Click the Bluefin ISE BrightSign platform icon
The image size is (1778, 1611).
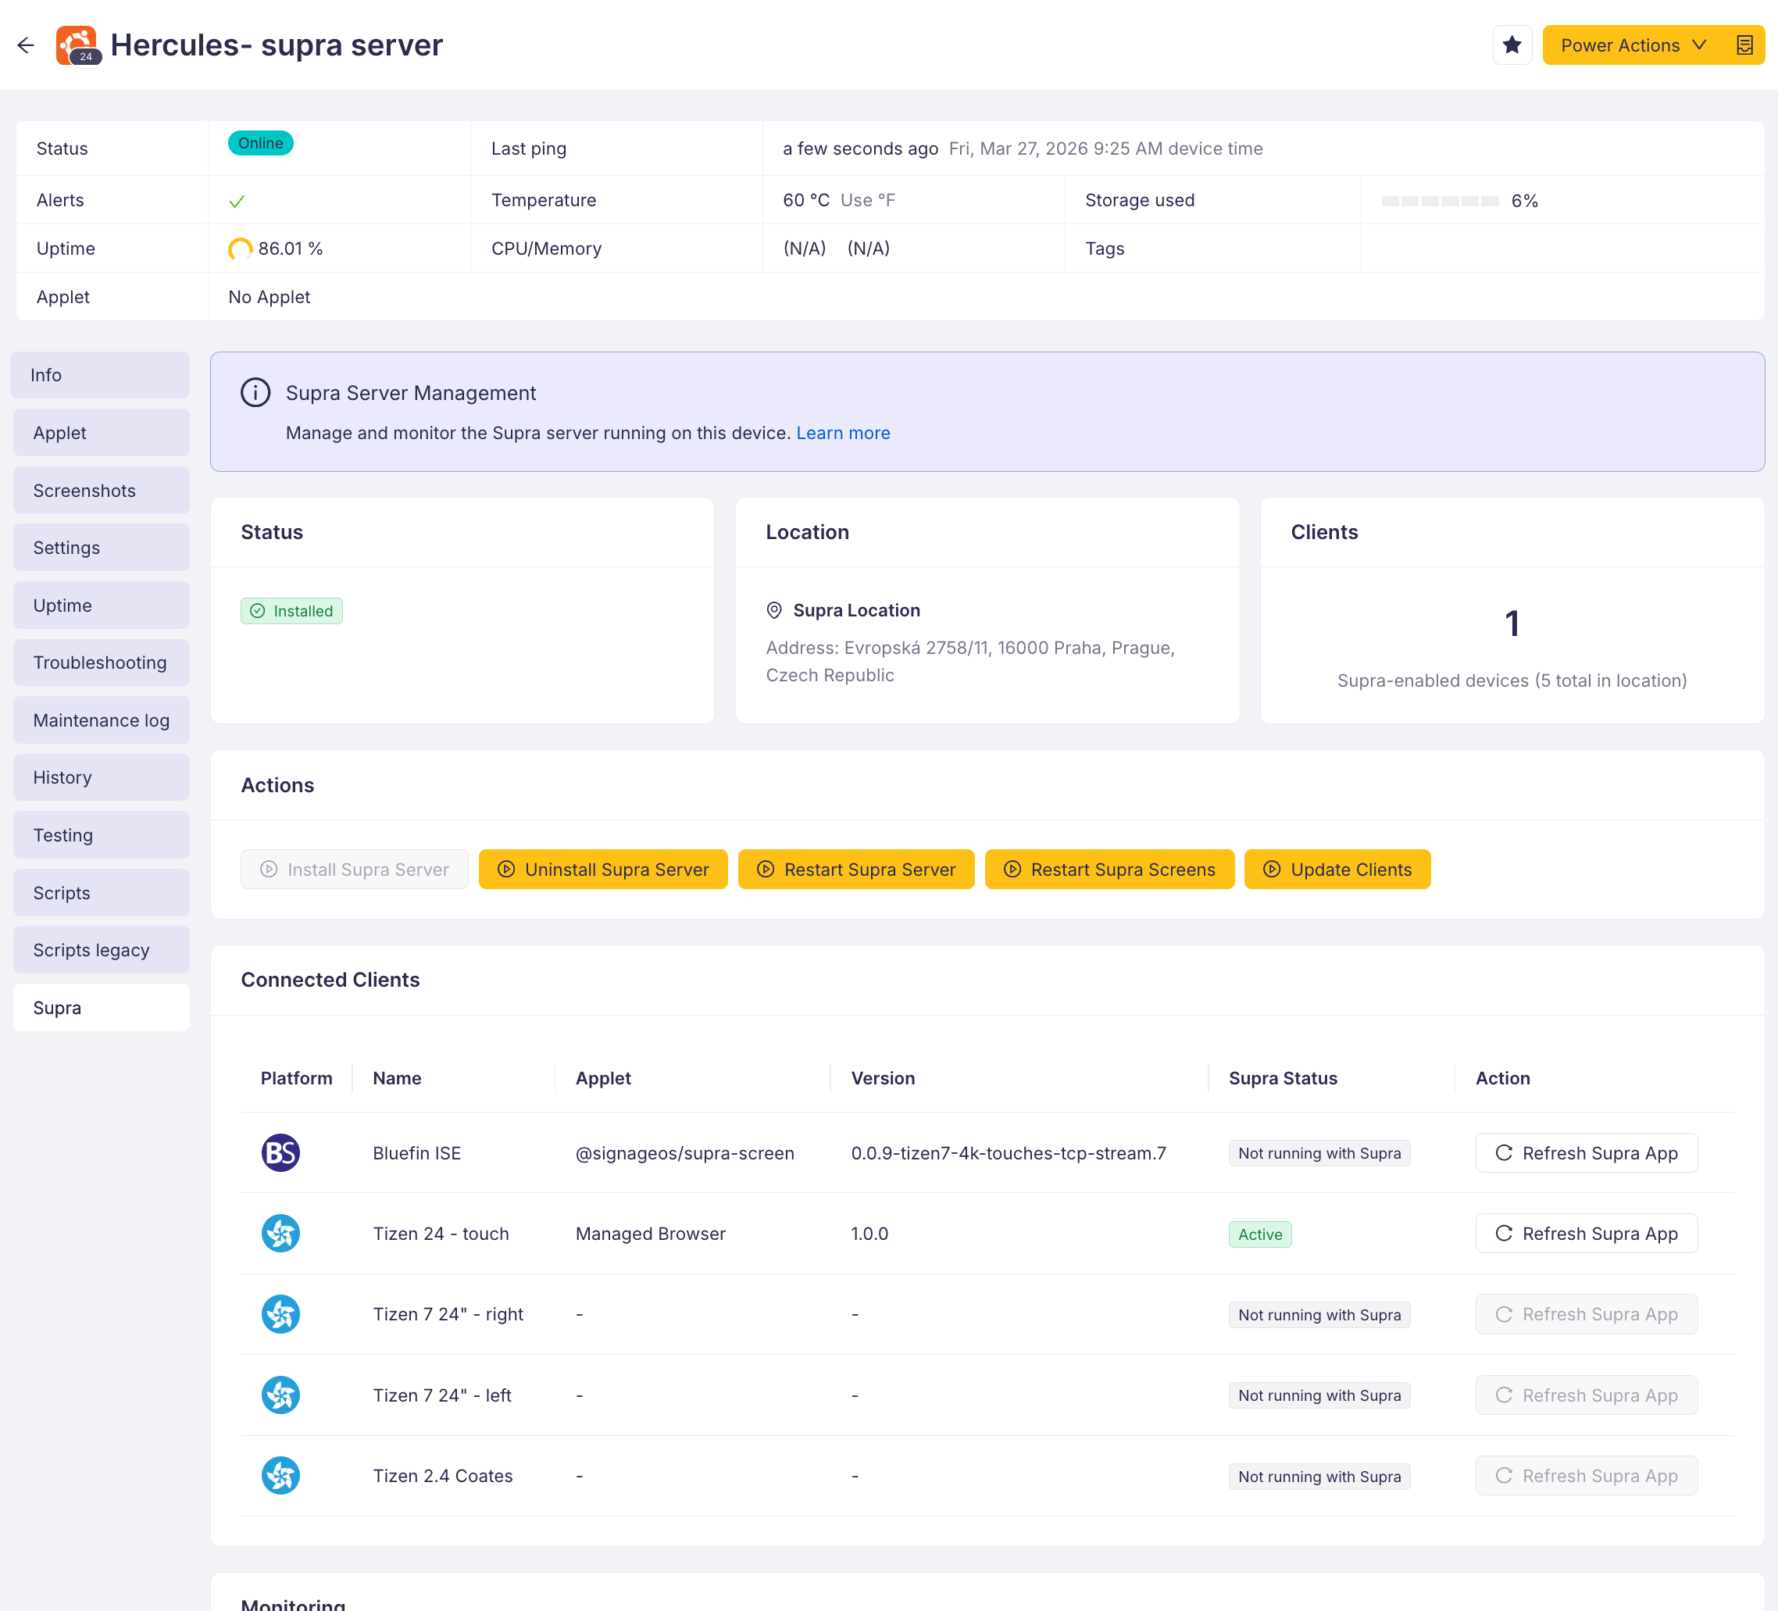pos(280,1153)
